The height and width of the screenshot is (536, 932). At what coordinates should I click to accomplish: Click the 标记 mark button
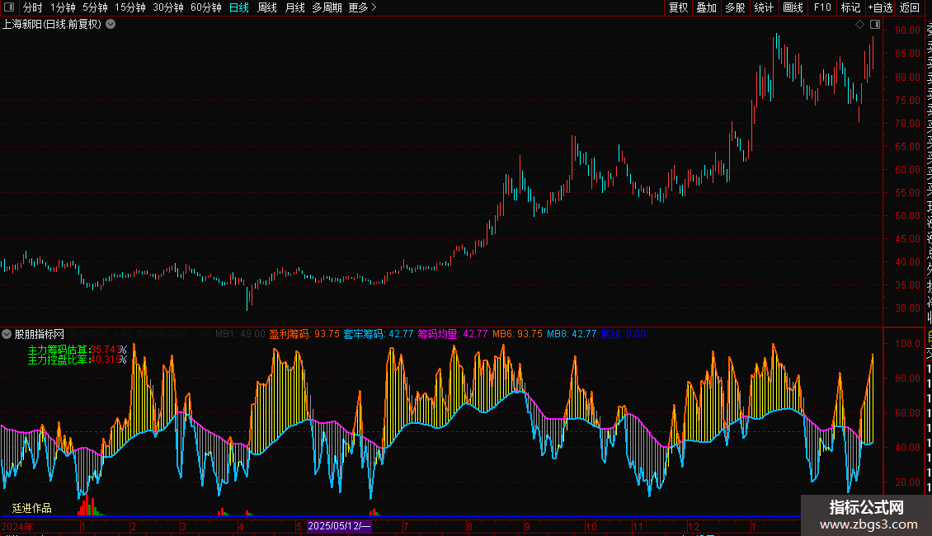pyautogui.click(x=850, y=7)
